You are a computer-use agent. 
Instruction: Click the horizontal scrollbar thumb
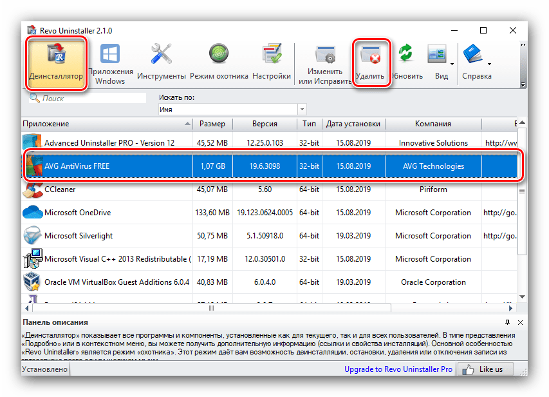click(212, 308)
